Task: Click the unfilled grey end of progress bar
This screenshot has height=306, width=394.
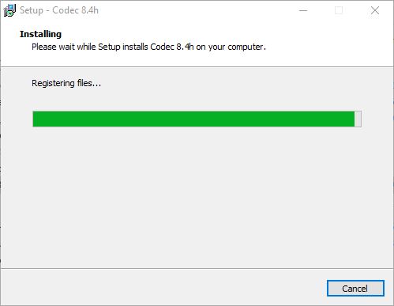Action: (x=358, y=119)
